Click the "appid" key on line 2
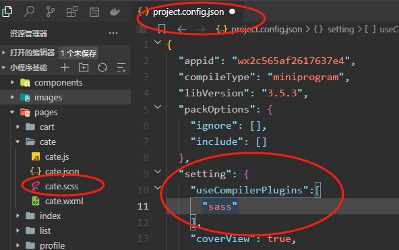 [x=199, y=61]
